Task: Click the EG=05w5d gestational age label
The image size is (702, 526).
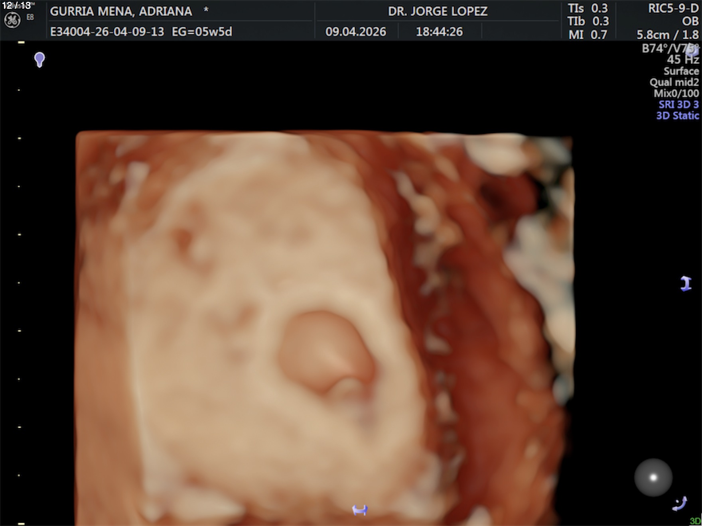Action: [202, 32]
